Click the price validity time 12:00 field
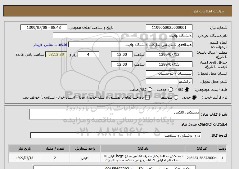This screenshot has height=169, width=239. pos(122,64)
